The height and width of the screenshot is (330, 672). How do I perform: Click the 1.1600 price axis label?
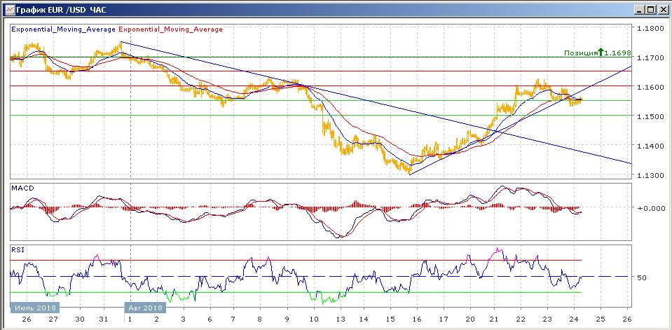(649, 87)
